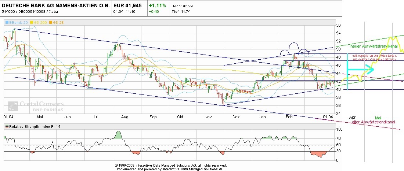Select the 'DEUTSCHE BANK AG NAMENS-AKTIEN O.N.' title
The width and height of the screenshot is (404, 171).
(57, 5)
